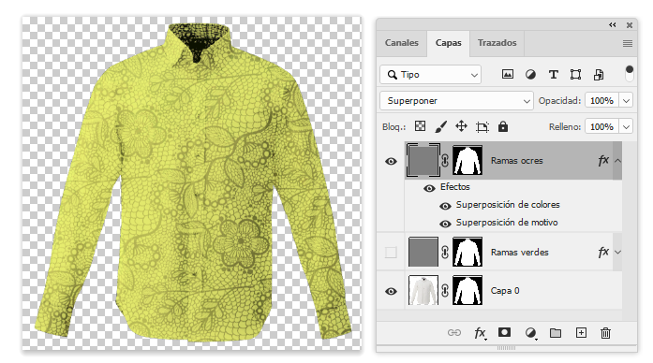This screenshot has height=363, width=653.
Task: Link layers with chain button
Action: 454,333
